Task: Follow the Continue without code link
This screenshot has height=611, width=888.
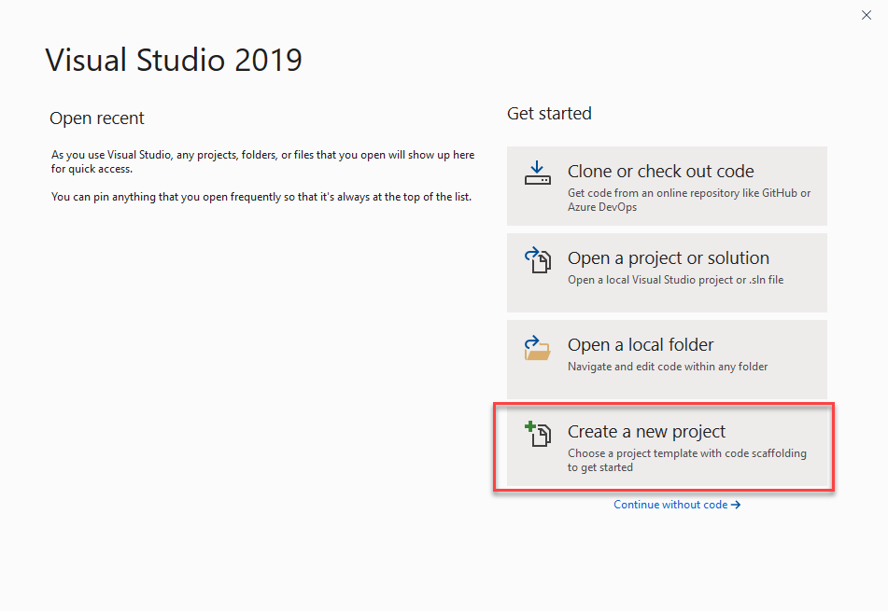Action: 677,505
